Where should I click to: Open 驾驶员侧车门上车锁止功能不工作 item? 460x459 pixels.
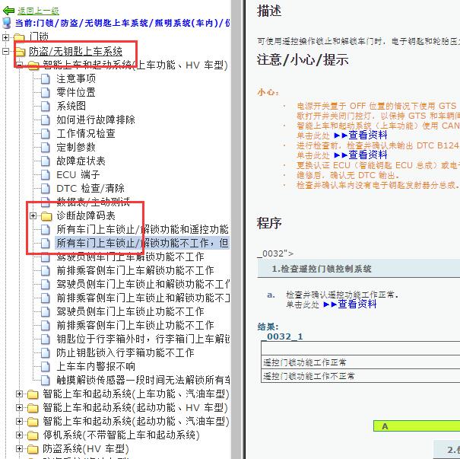(130, 311)
